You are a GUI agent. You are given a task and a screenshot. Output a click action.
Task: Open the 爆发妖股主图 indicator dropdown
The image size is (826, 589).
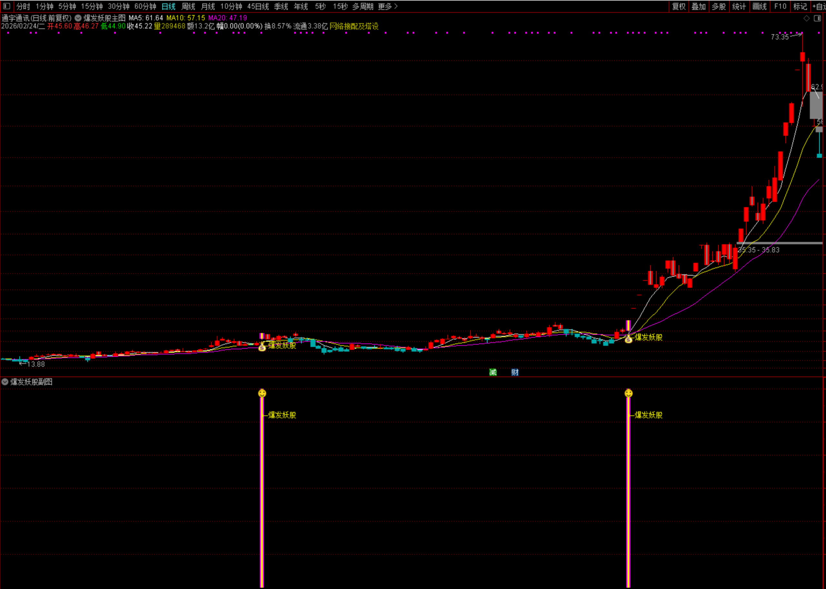tap(78, 18)
